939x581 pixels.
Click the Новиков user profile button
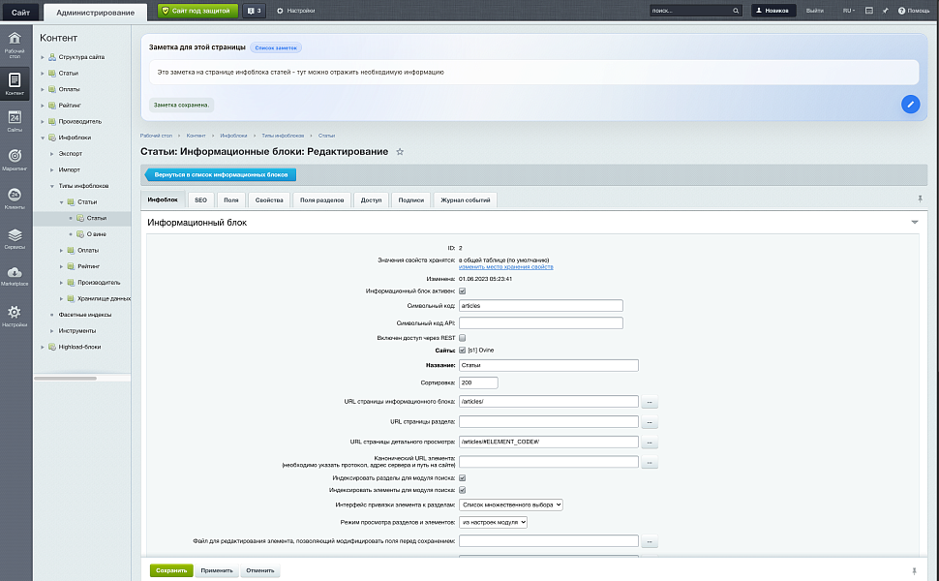tap(773, 11)
